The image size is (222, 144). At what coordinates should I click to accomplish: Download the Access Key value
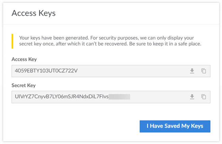[x=192, y=71]
